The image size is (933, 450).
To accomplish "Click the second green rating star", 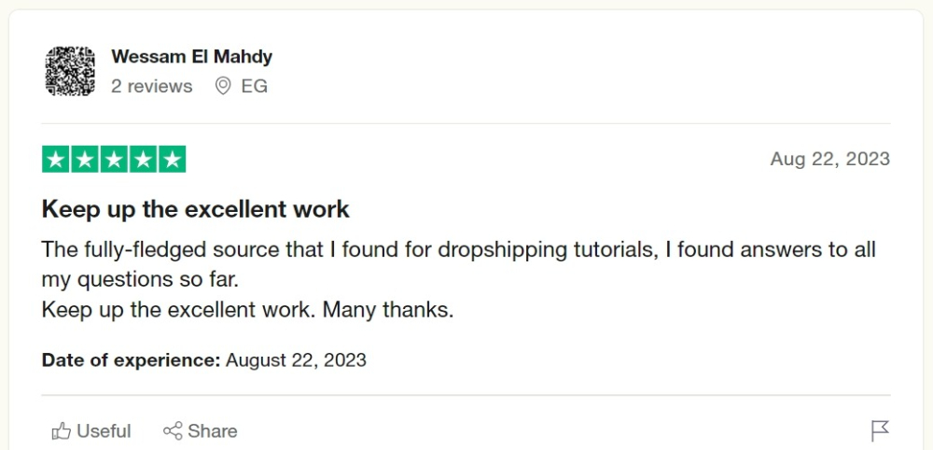I will 85,159.
